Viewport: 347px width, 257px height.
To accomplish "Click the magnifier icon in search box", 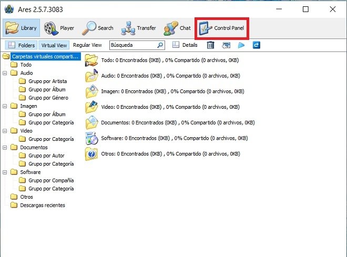I will coord(160,45).
